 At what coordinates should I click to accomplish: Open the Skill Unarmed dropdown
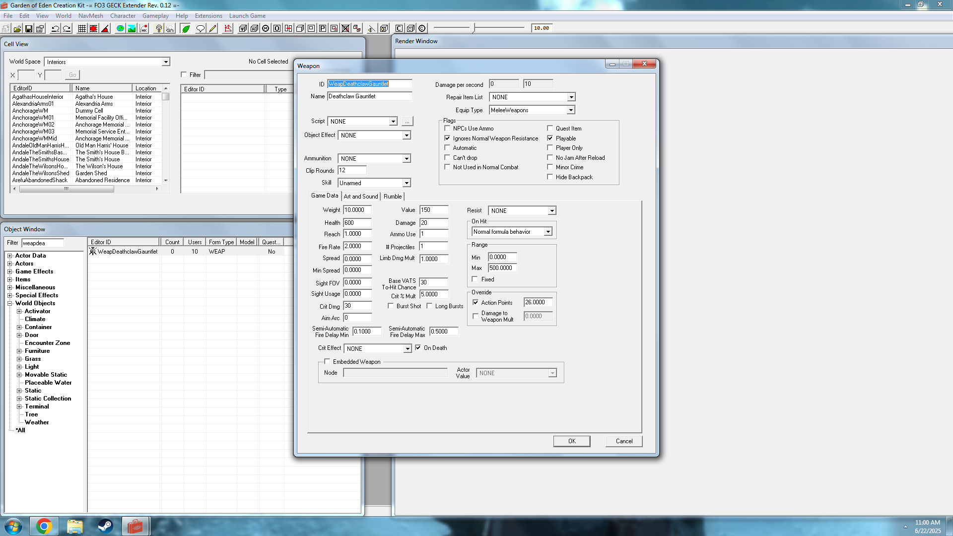(407, 183)
